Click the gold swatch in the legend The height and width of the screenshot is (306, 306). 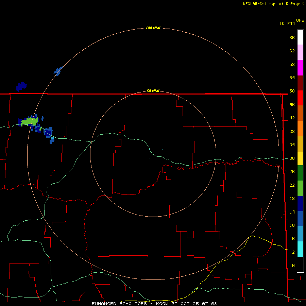click(300, 144)
